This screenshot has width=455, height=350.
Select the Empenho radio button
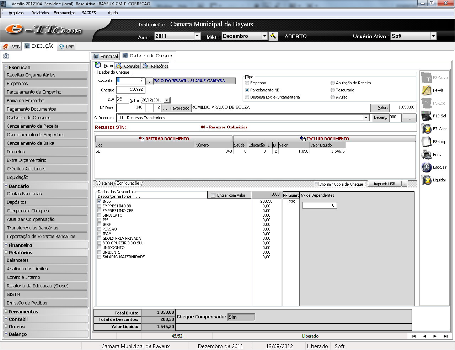247,83
